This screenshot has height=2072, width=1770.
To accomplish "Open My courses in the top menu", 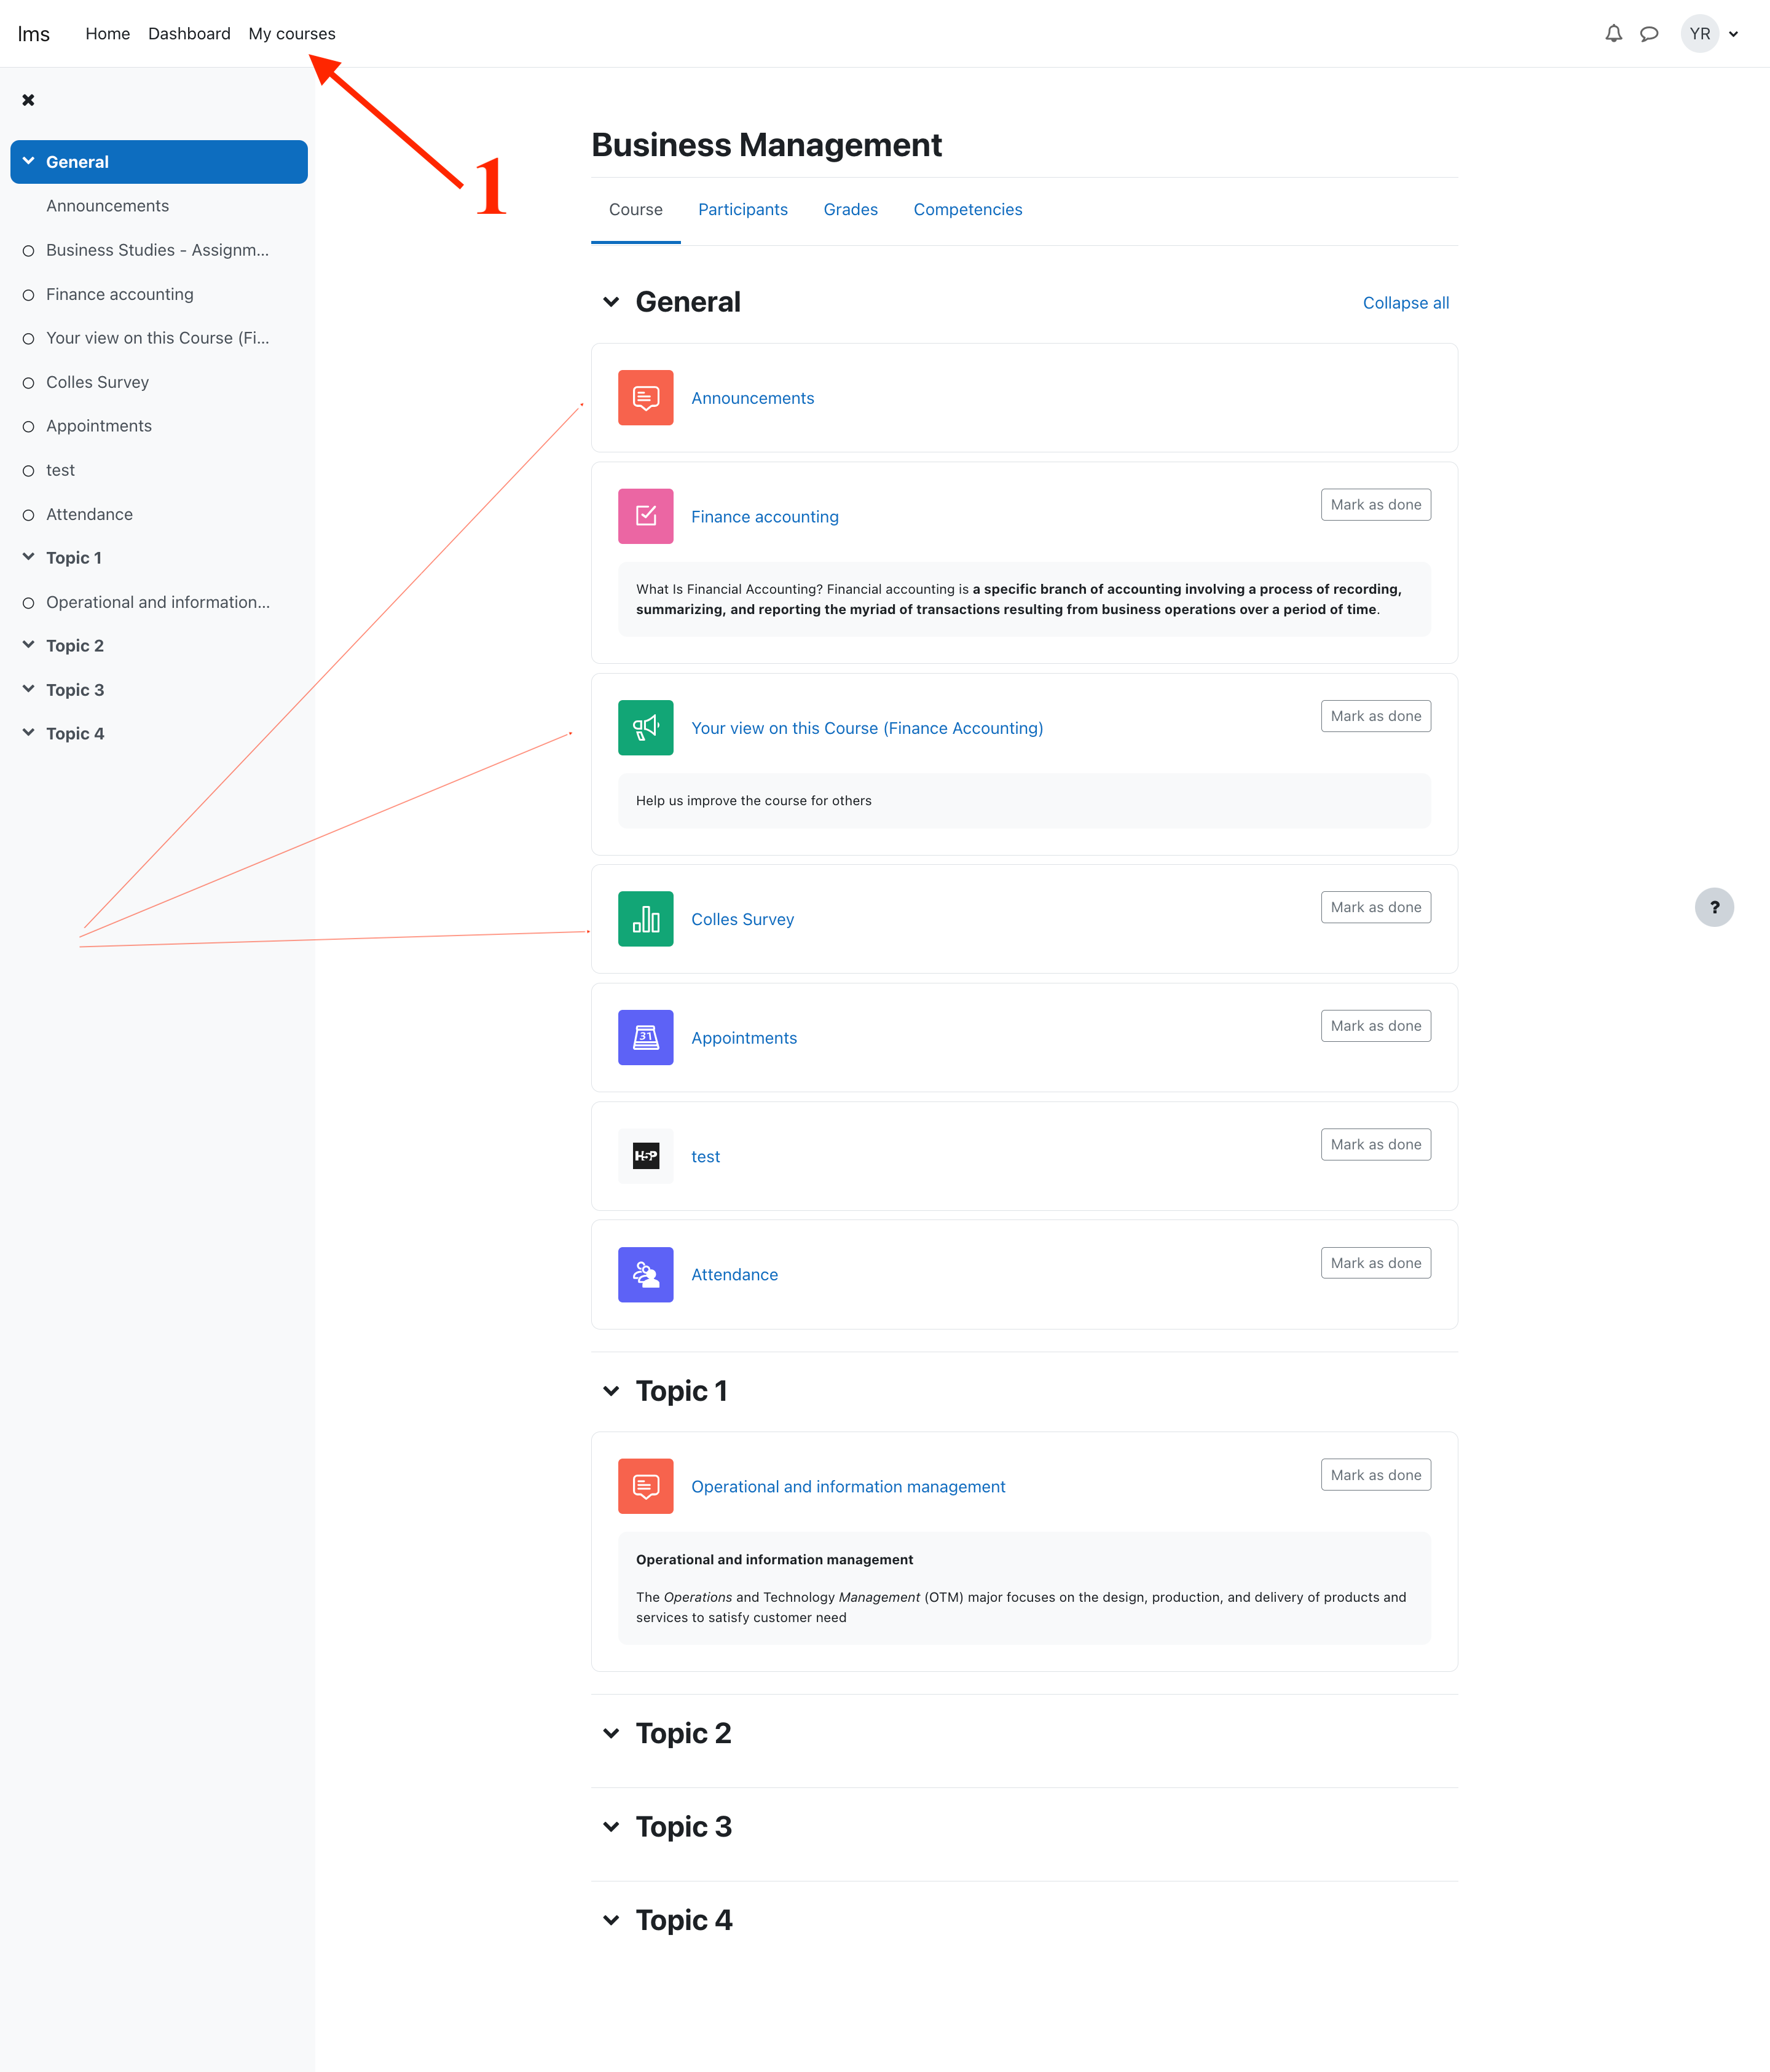I will click(x=291, y=34).
